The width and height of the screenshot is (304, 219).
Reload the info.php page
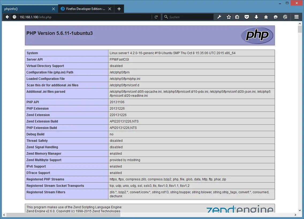156,17
